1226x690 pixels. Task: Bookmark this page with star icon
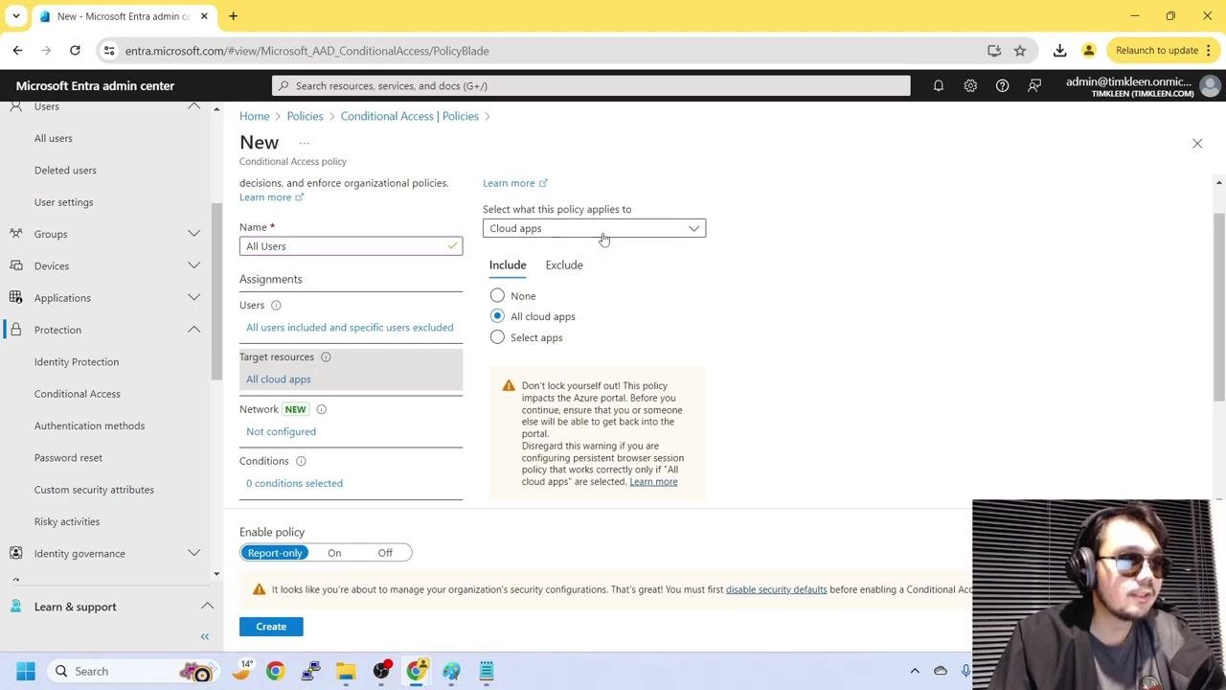(x=1020, y=51)
